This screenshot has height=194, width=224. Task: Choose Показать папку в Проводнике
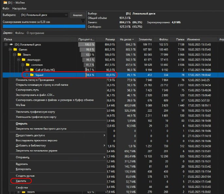[35, 80]
